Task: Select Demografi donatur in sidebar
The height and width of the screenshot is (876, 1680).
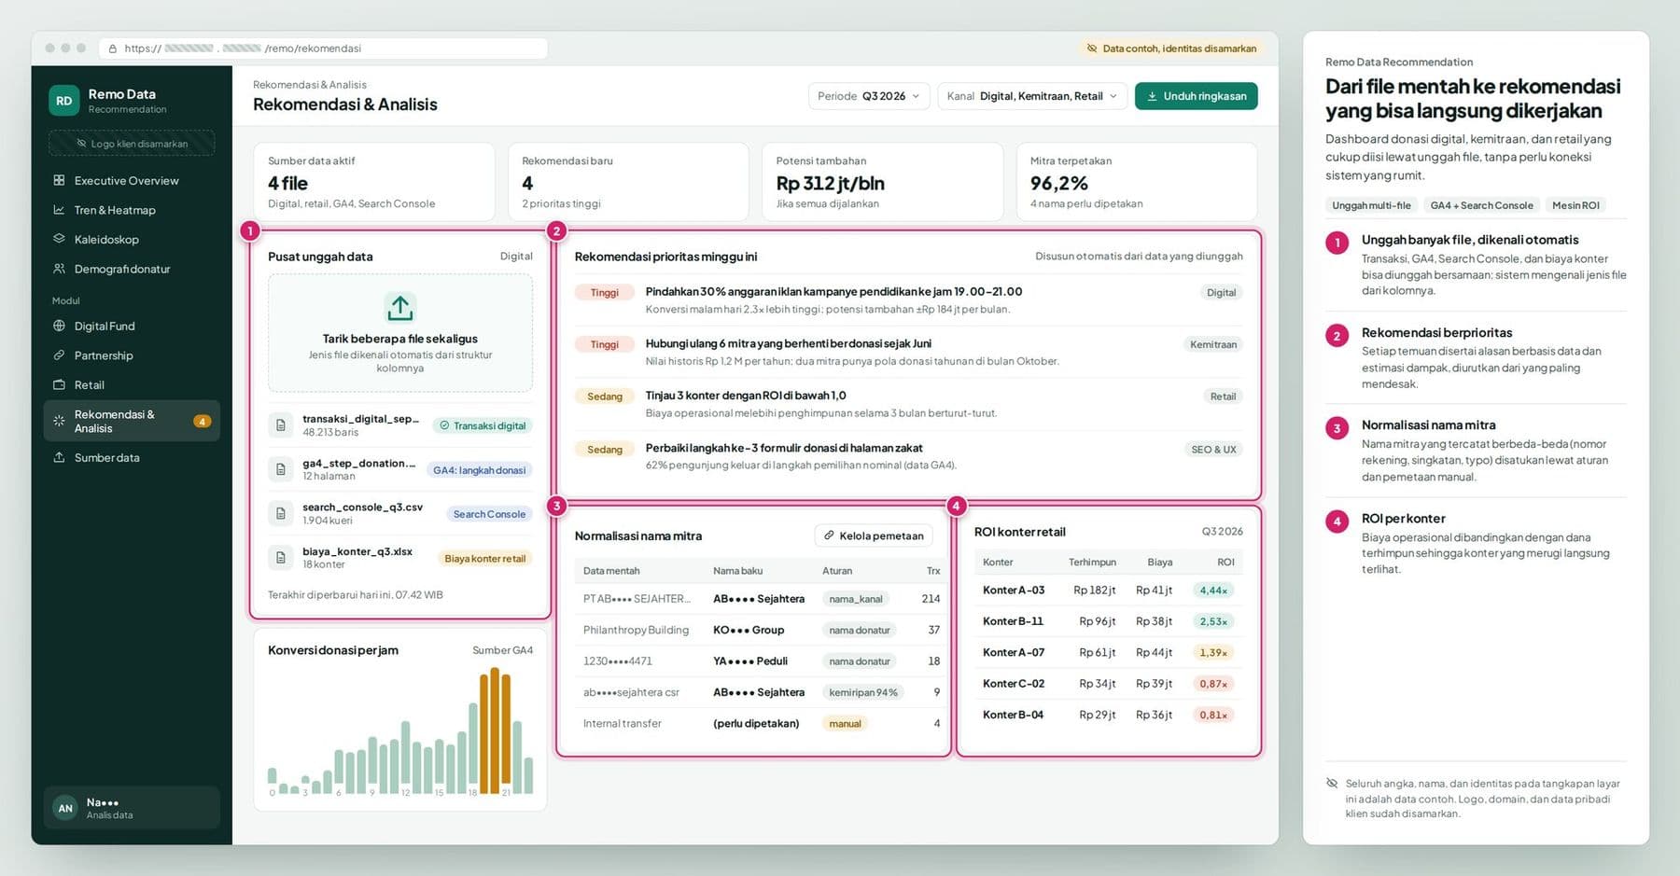Action: coord(132,269)
